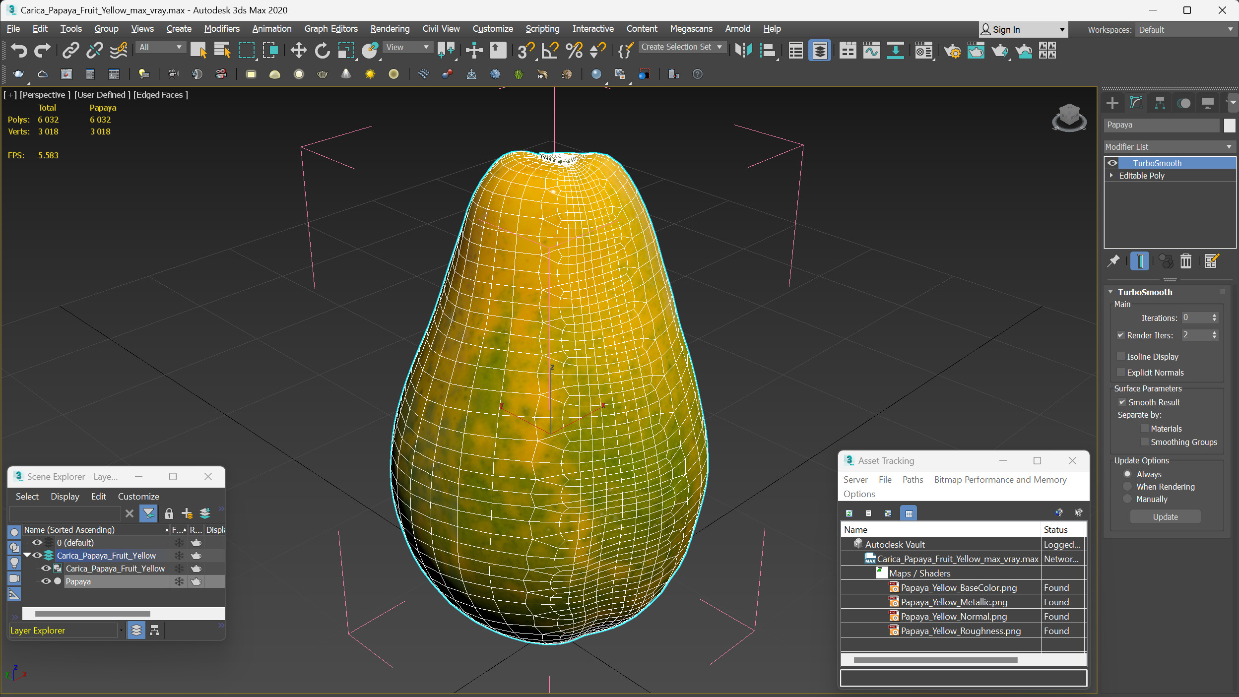Toggle the Percent Snap tool
The height and width of the screenshot is (697, 1239).
click(574, 50)
